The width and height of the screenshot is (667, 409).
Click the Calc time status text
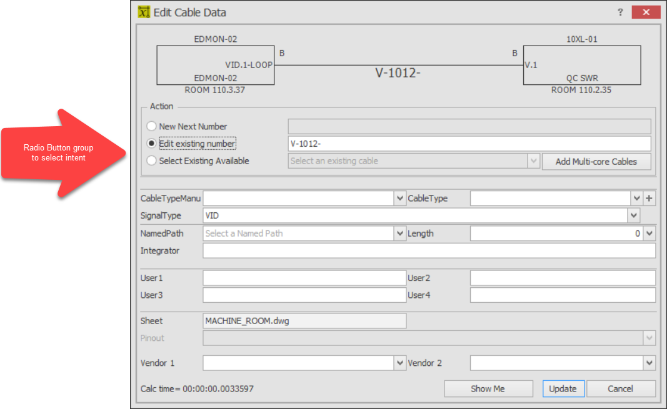pos(197,388)
